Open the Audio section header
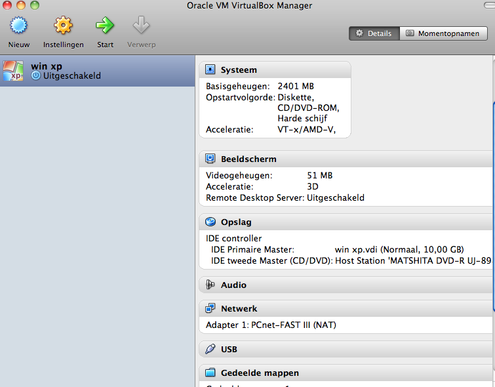495x387 pixels. click(x=347, y=285)
